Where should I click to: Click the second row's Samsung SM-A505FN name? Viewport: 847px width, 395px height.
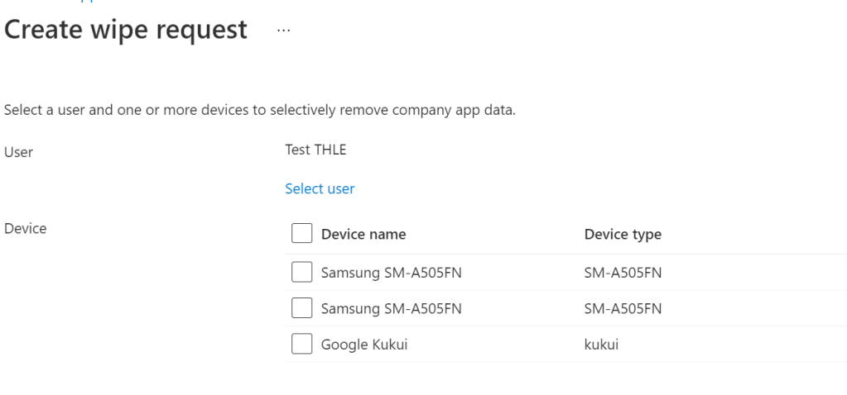coord(391,308)
